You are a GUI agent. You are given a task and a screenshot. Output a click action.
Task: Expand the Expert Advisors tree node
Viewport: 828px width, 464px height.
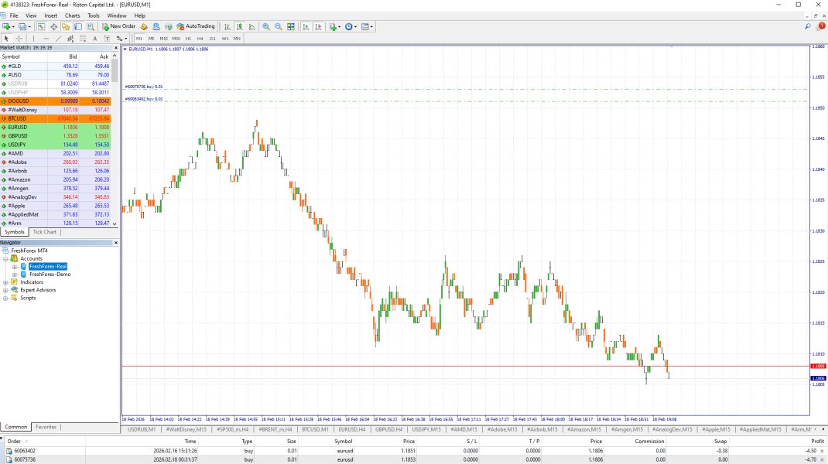(x=5, y=290)
